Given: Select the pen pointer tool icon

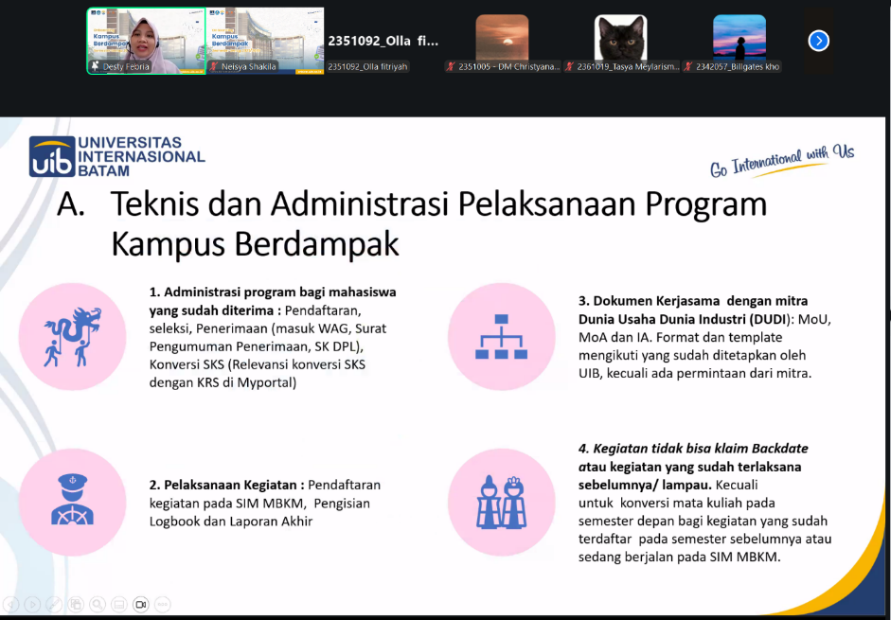Looking at the screenshot, I should pos(55,604).
